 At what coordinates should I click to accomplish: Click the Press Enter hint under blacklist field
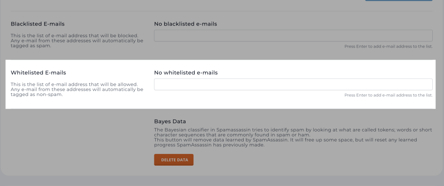(x=388, y=46)
